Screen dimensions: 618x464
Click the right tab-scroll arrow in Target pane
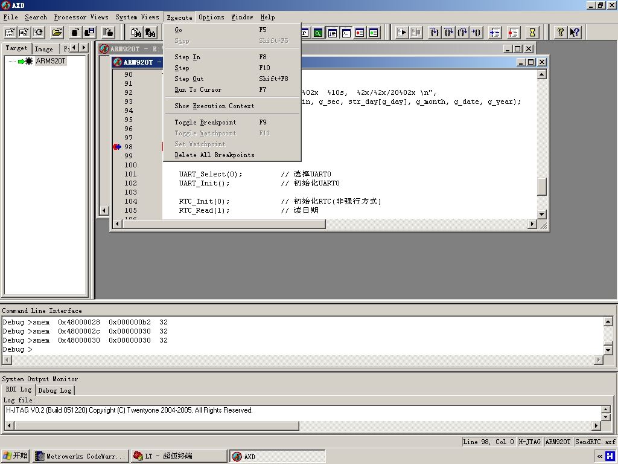pyautogui.click(x=83, y=48)
